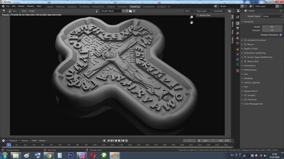Open Google Chrome from the taskbar
Viewport: 284px width, 159px height.
[48, 155]
